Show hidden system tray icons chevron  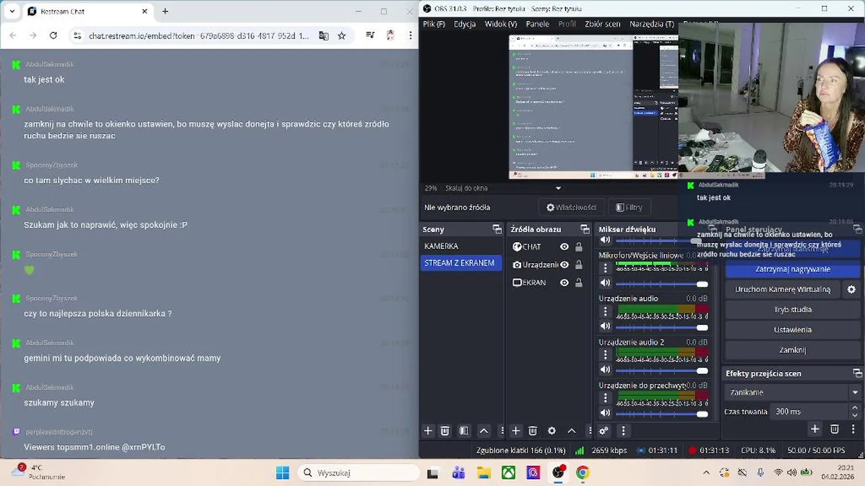[706, 473]
